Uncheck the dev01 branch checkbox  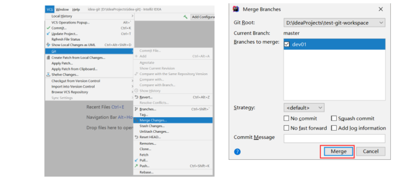pos(287,44)
